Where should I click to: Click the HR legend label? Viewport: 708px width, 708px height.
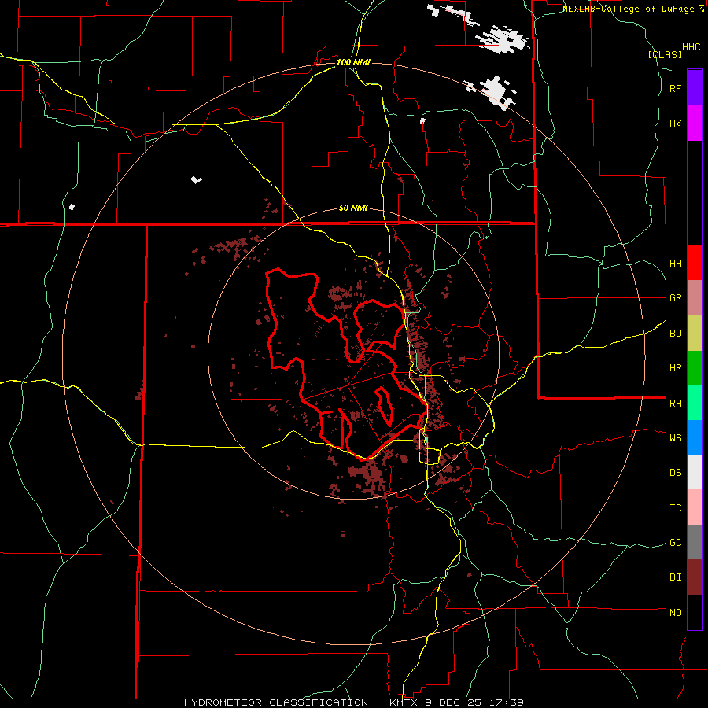pyautogui.click(x=675, y=368)
